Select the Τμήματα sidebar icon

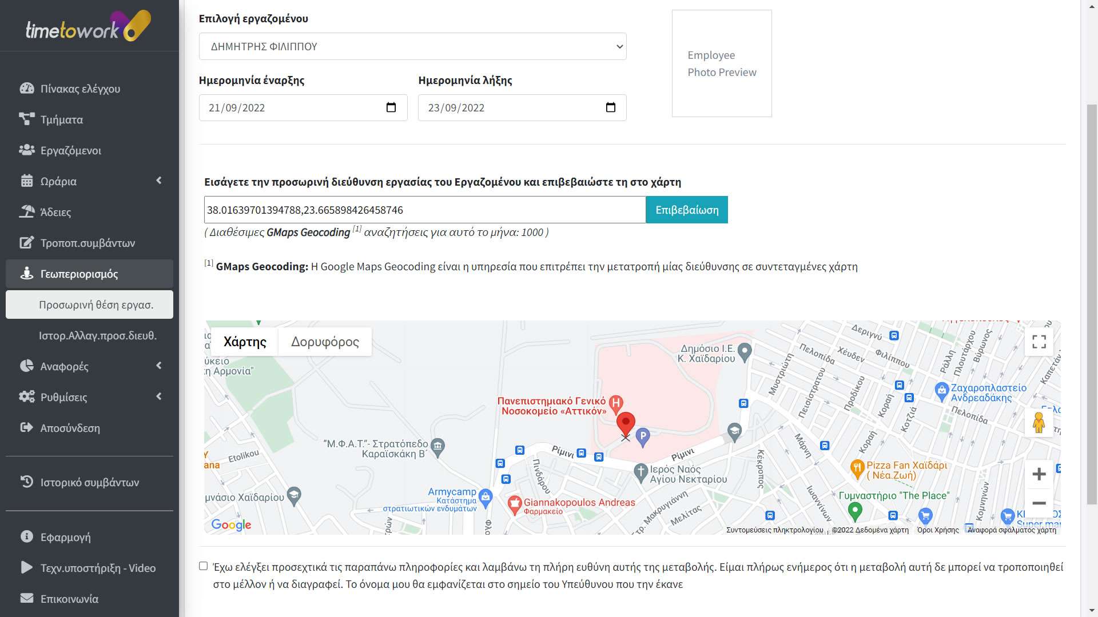pos(26,119)
